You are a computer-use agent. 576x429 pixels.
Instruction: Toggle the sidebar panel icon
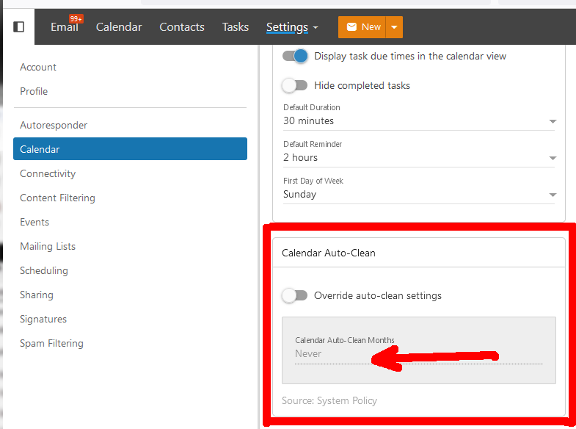19,27
